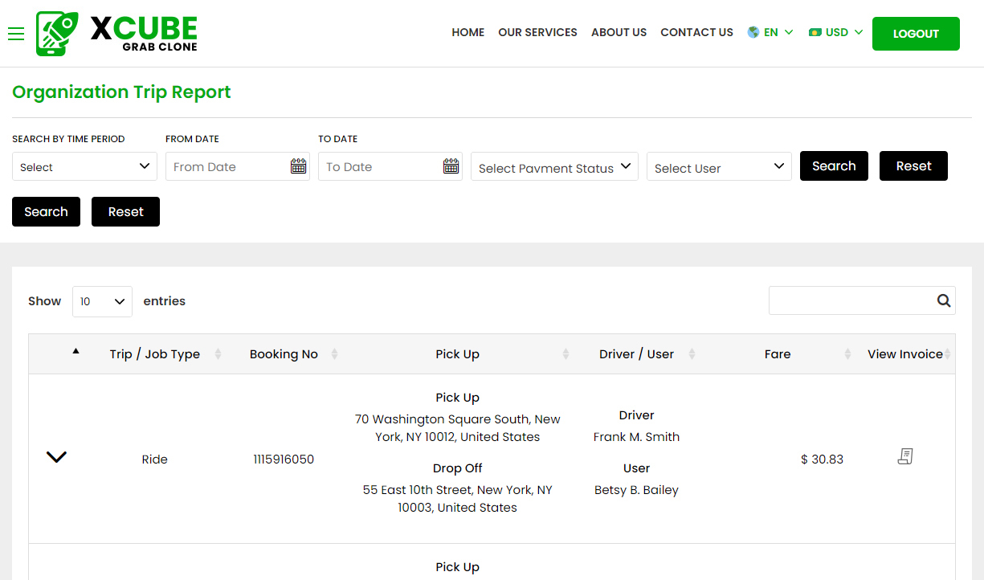984x580 pixels.
Task: Sort table by Booking No column
Action: pos(284,354)
